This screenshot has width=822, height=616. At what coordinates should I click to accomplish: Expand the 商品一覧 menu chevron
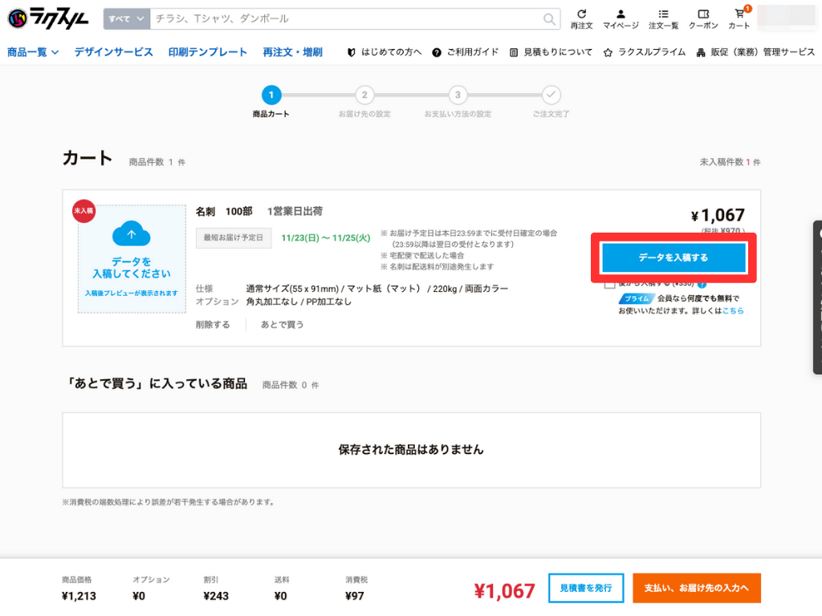54,50
